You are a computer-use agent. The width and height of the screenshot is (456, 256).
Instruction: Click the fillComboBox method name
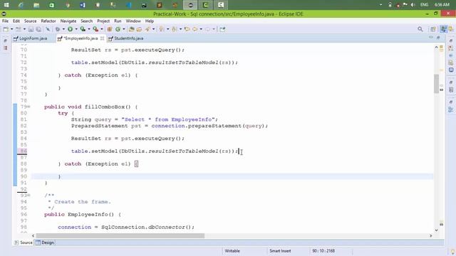(105, 107)
